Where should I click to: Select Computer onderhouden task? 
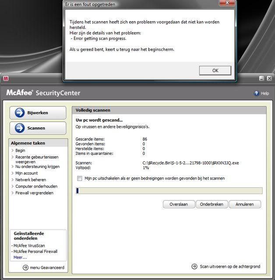36,186
